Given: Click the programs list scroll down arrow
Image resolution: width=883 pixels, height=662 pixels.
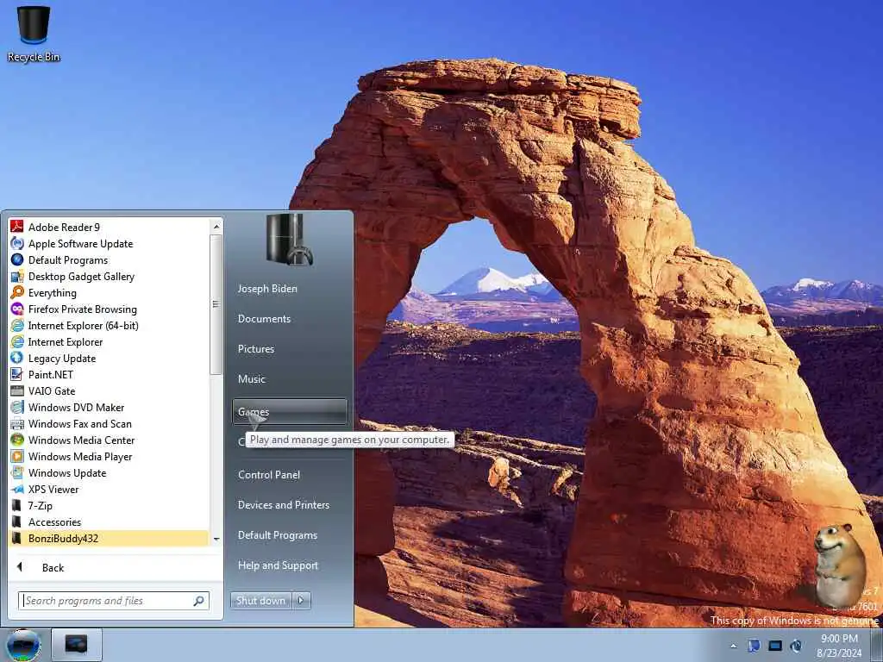Looking at the screenshot, I should click(216, 540).
